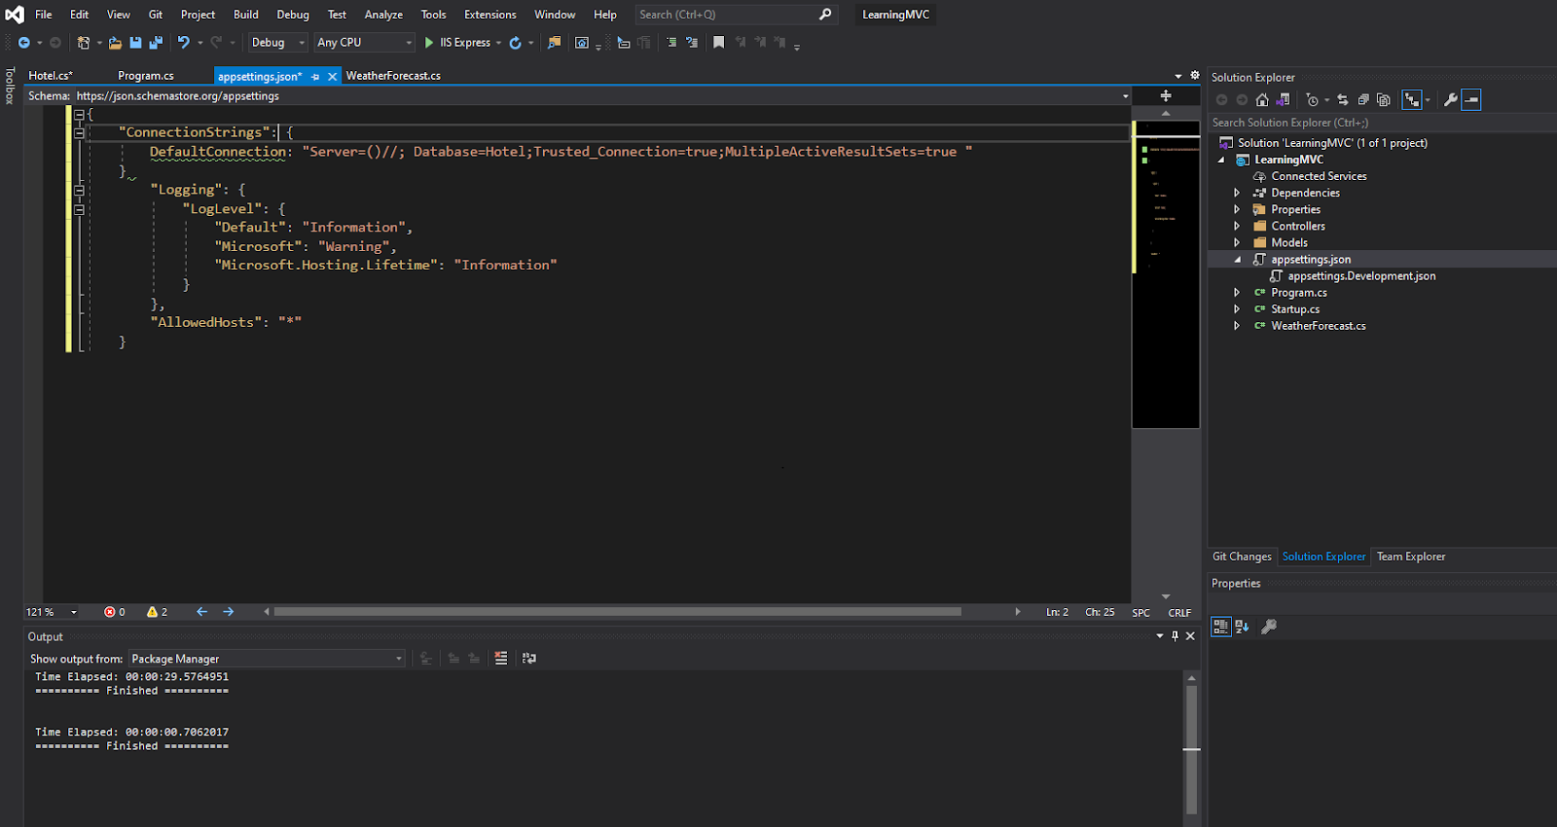Click the browser Refresh icon in toolbar
This screenshot has width=1557, height=827.
pos(516,43)
